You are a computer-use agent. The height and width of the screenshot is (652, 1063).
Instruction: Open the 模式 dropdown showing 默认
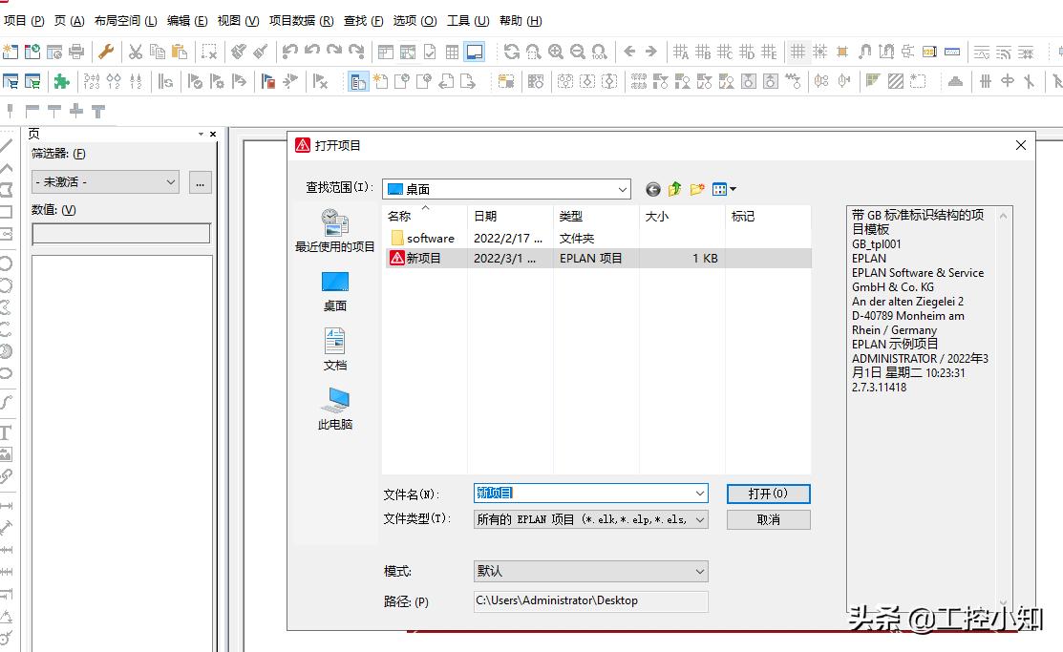(591, 572)
